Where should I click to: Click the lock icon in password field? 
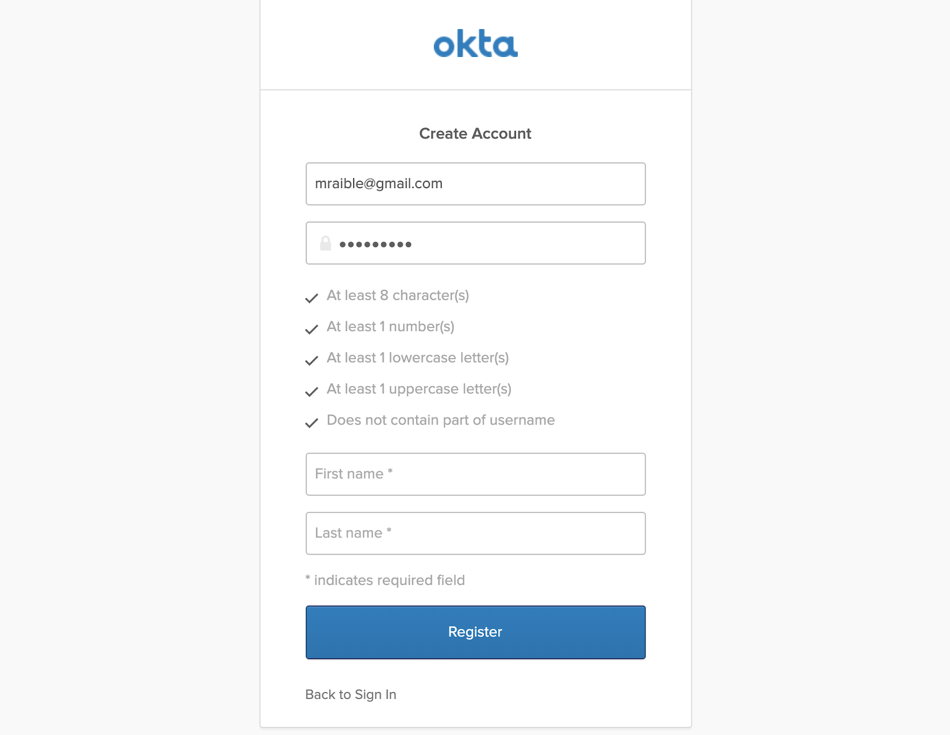325,243
